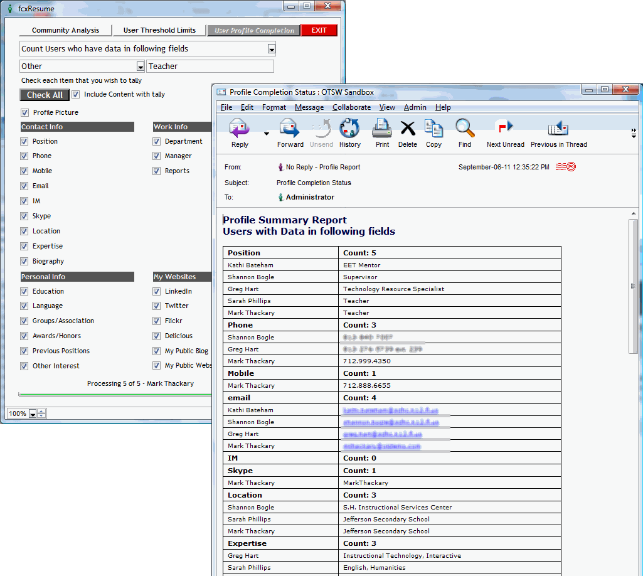Click the Forward message icon
Image resolution: width=643 pixels, height=576 pixels.
pyautogui.click(x=290, y=129)
